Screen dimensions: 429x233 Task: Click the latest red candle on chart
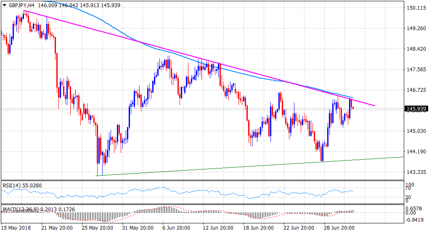tap(353, 108)
